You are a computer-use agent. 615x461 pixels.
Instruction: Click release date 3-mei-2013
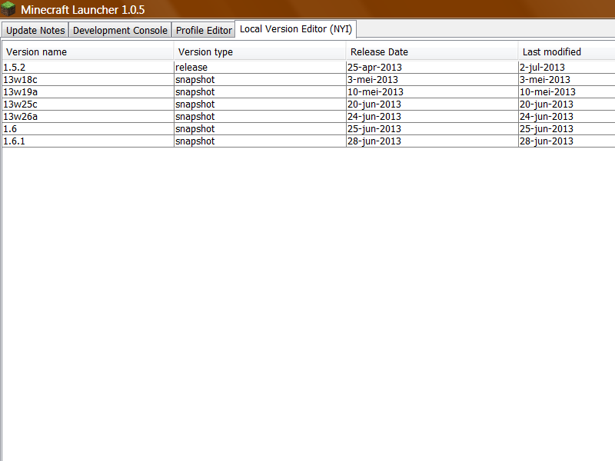[432, 80]
